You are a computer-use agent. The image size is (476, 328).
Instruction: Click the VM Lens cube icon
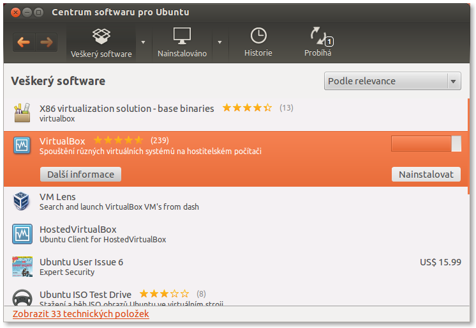pos(22,201)
